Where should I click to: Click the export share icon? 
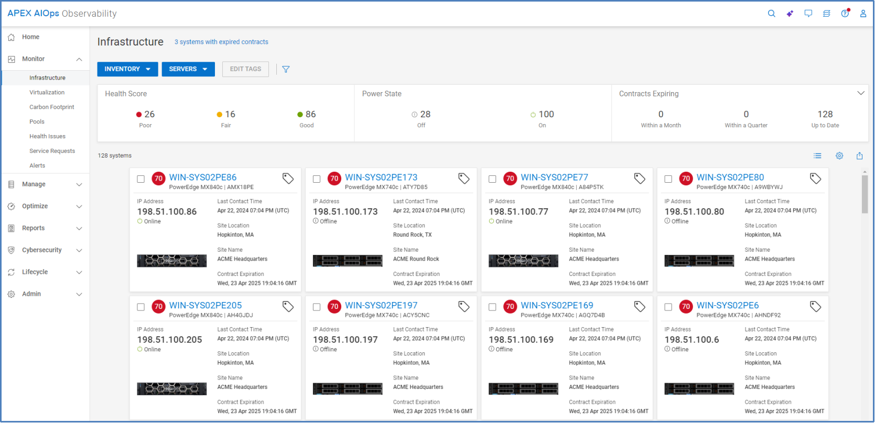coord(859,155)
